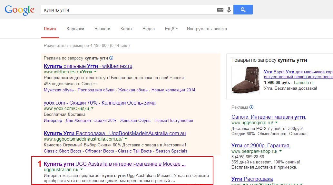Open the 'Интерьер' sitelink
The image size is (333, 185).
point(53,120)
